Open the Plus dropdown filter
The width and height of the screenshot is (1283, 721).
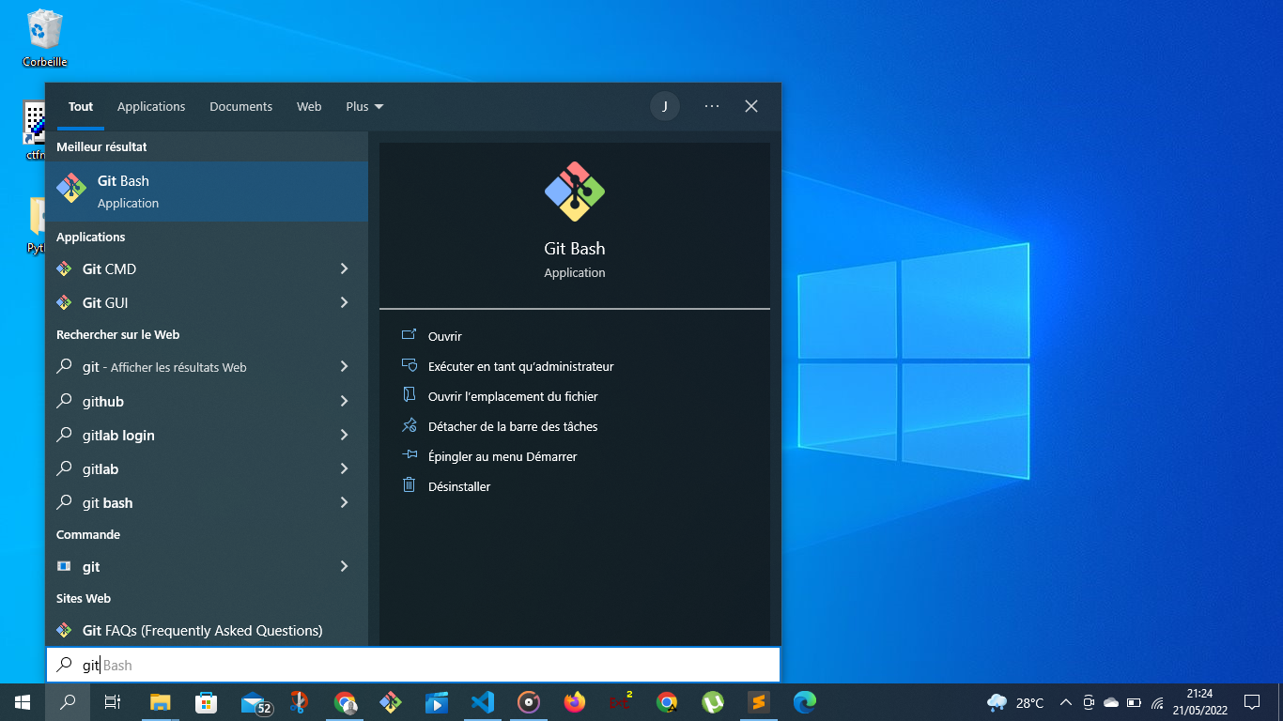pyautogui.click(x=364, y=107)
